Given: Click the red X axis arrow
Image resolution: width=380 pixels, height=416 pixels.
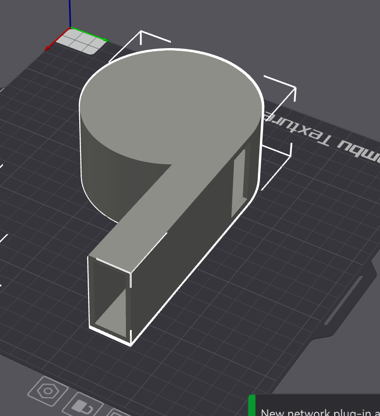Looking at the screenshot, I should point(49,46).
